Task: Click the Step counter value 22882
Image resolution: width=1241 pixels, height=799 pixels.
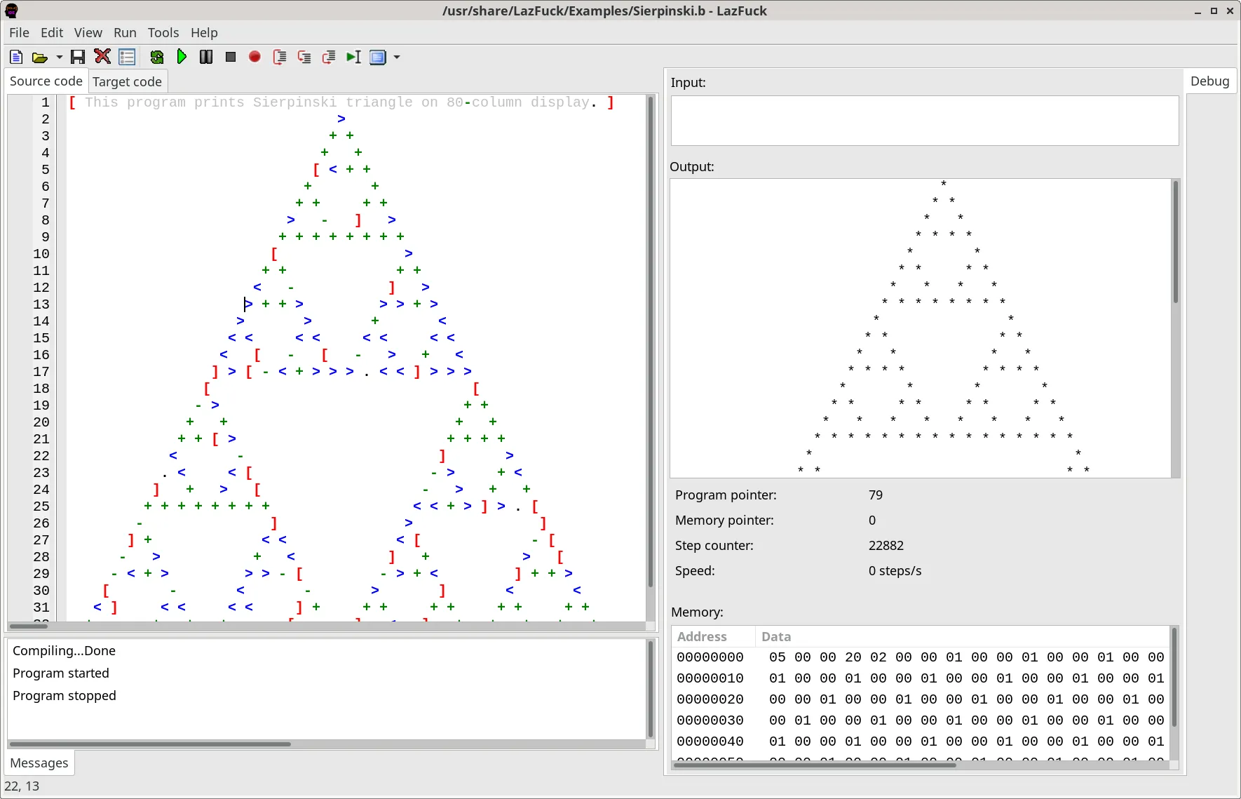Action: point(886,545)
